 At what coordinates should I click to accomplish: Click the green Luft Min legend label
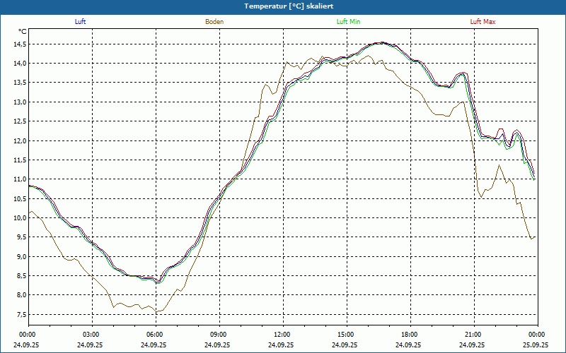pyautogui.click(x=348, y=22)
